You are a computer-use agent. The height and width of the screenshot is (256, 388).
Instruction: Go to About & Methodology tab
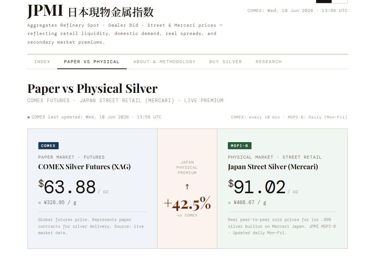tap(164, 62)
